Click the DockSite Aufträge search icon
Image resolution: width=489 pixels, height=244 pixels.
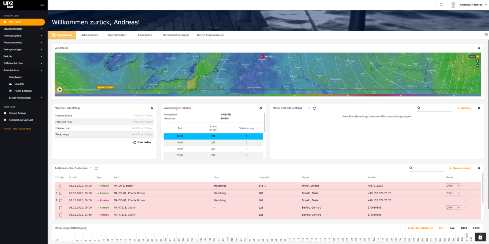point(419,108)
